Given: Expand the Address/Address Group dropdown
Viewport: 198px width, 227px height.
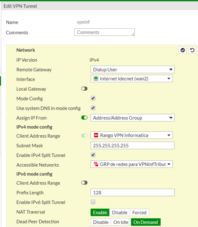Looking at the screenshot, I should (x=132, y=118).
